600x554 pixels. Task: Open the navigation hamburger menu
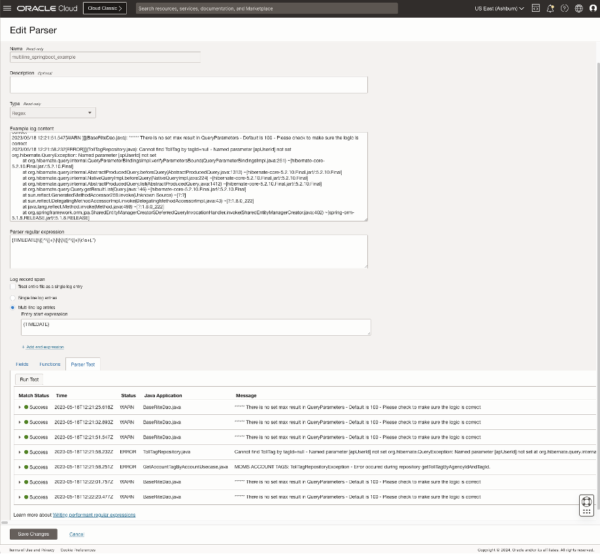coord(7,8)
